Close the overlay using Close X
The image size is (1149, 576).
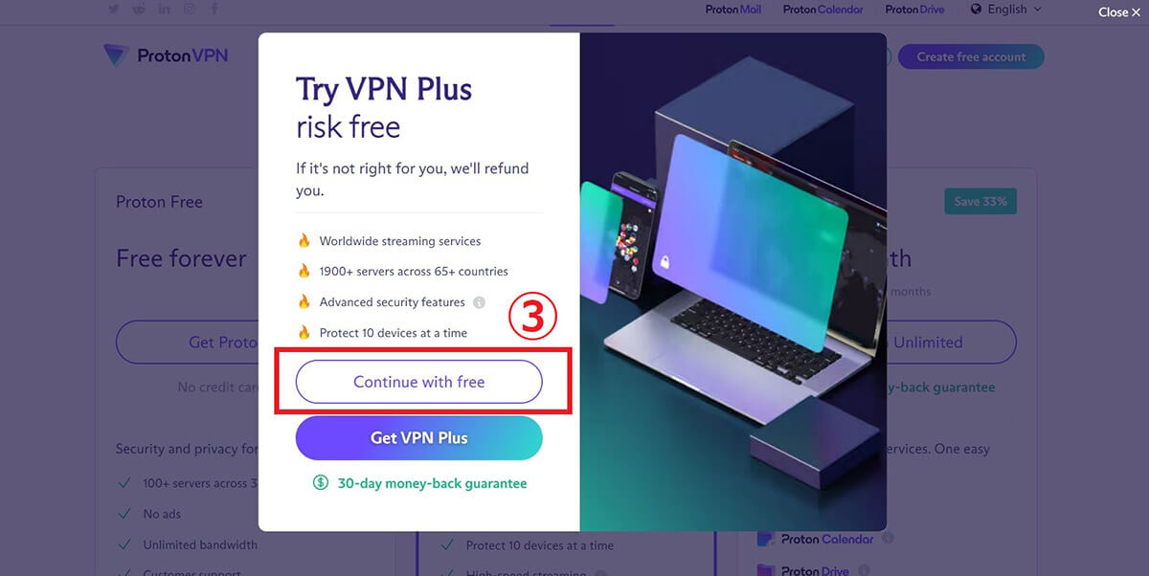1118,12
